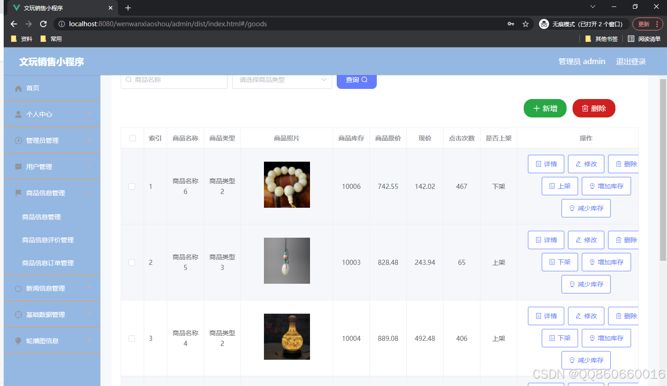Click the target icon beside 基础数据管理
This screenshot has height=386, width=667.
click(x=18, y=315)
